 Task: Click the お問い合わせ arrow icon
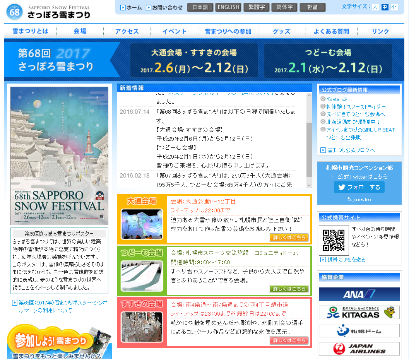click(x=149, y=8)
